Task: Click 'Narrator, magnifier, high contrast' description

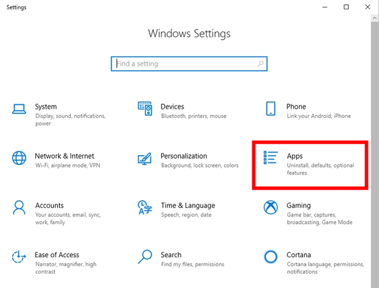Action: 66,268
